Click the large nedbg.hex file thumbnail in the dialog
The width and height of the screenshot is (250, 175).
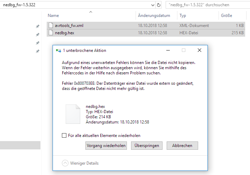pyautogui.click(x=73, y=114)
